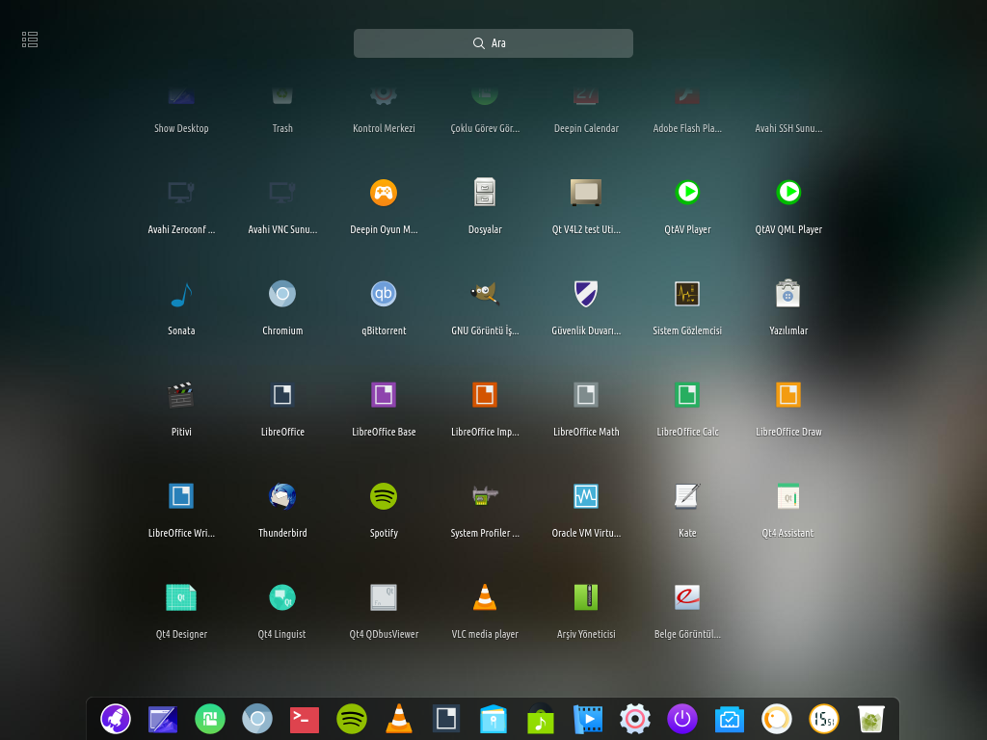The image size is (987, 740).
Task: Click the Avahi SSH Sunucu label
Action: click(x=788, y=128)
